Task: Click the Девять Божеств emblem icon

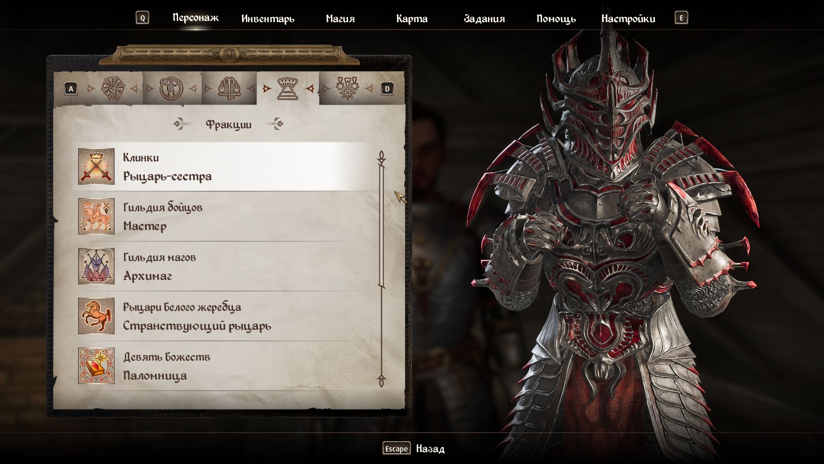Action: coord(96,366)
